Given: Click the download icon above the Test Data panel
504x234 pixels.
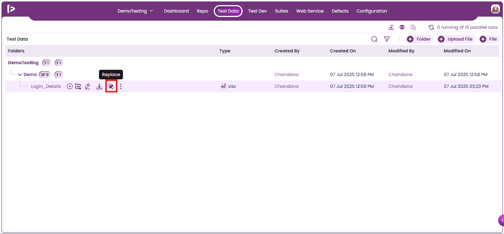Looking at the screenshot, I should click(391, 27).
